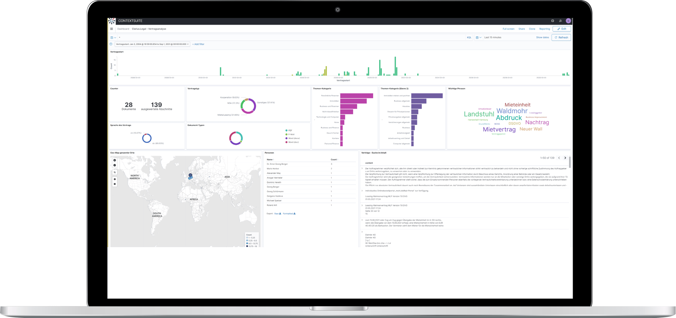
Task: Export Personen table as Formatted
Action: click(x=289, y=214)
